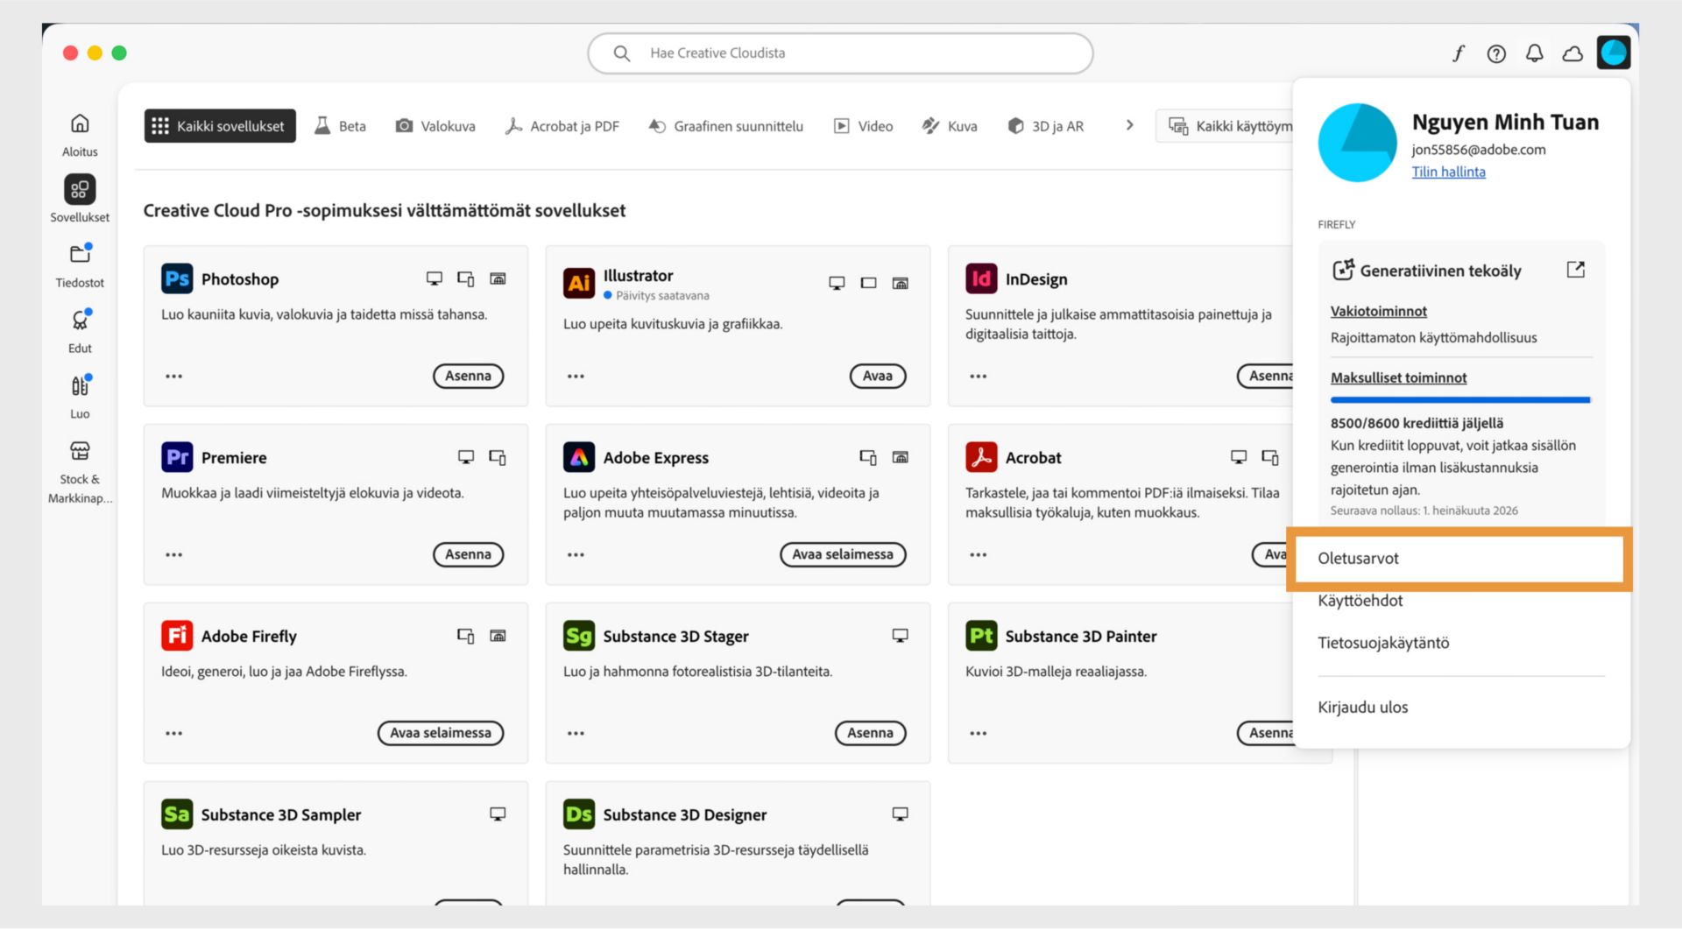Install Premiere with Asenna button

(468, 555)
